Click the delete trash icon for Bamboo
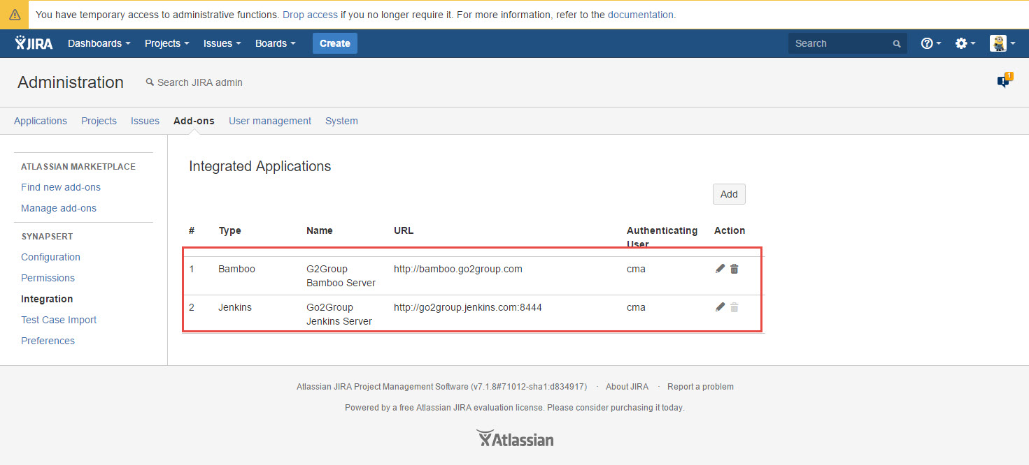1029x465 pixels. tap(734, 269)
